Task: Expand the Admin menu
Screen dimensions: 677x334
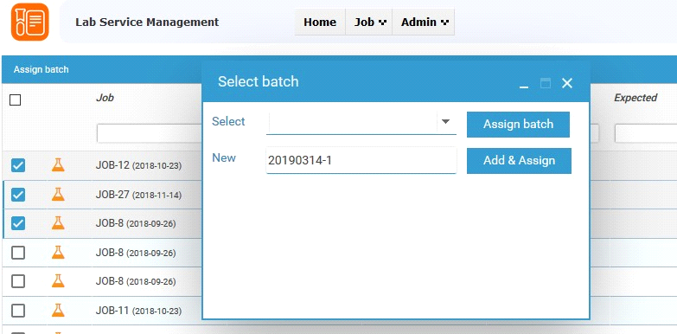Action: tap(425, 22)
